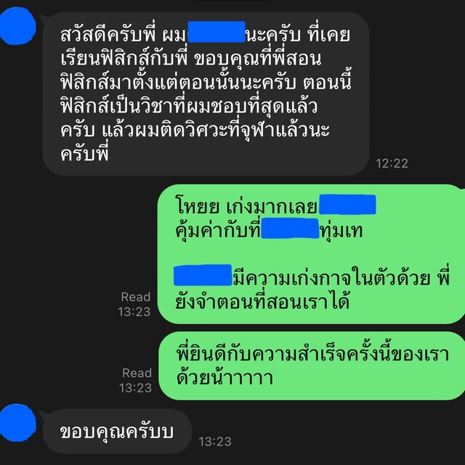Image resolution: width=465 pixels, height=465 pixels.
Task: Select the long gray message starting สวัสดีครับพี่
Action: (206, 94)
